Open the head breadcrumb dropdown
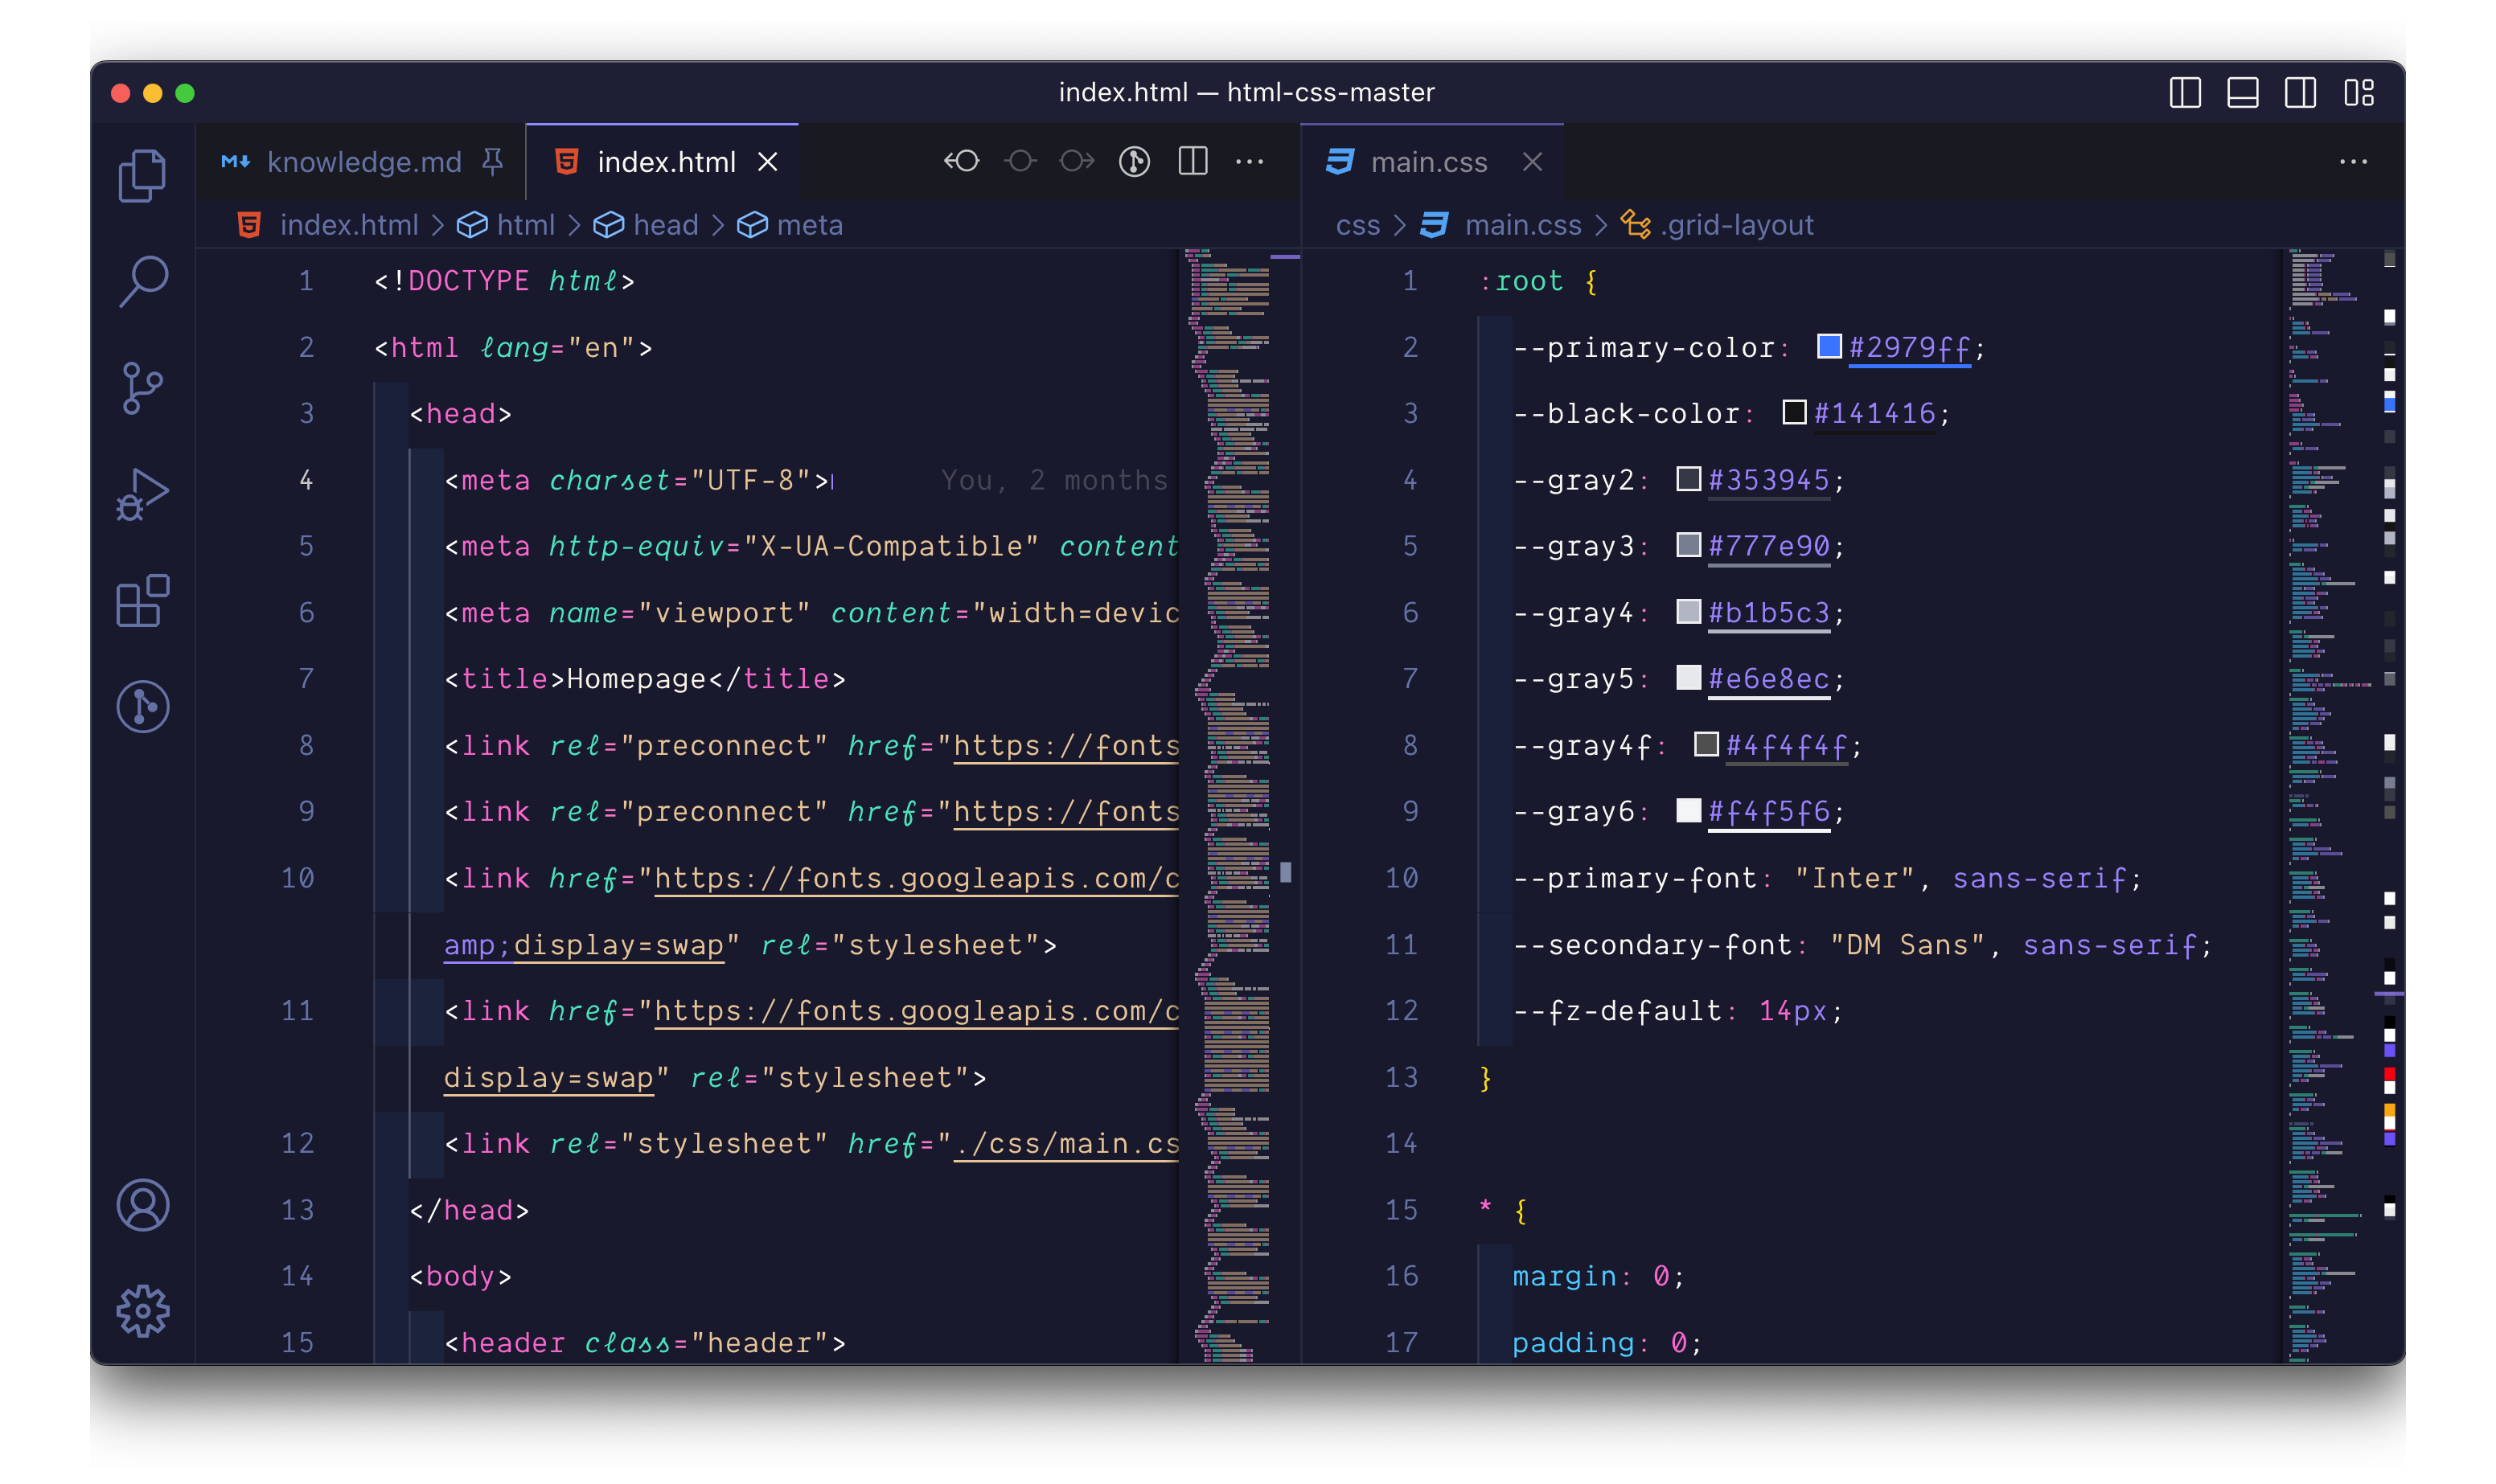 tap(666, 224)
